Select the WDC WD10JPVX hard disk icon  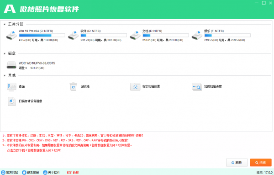pos(11,65)
